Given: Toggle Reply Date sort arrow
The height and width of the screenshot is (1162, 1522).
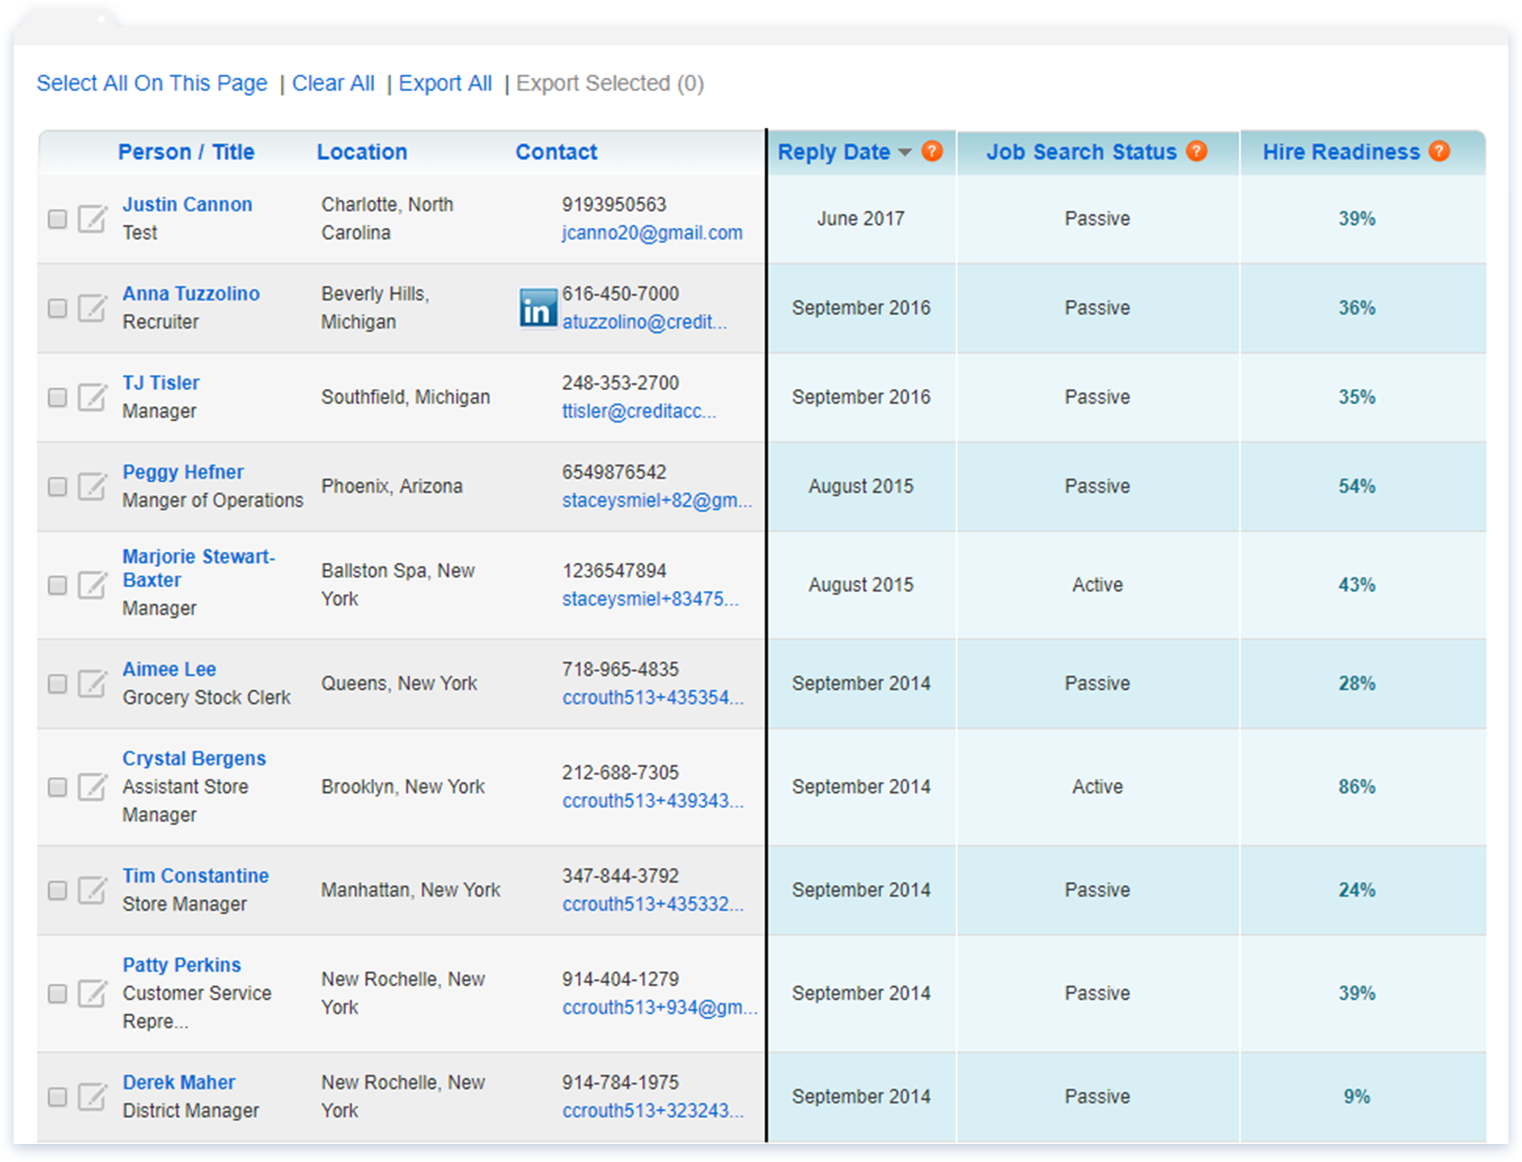Looking at the screenshot, I should [x=905, y=152].
